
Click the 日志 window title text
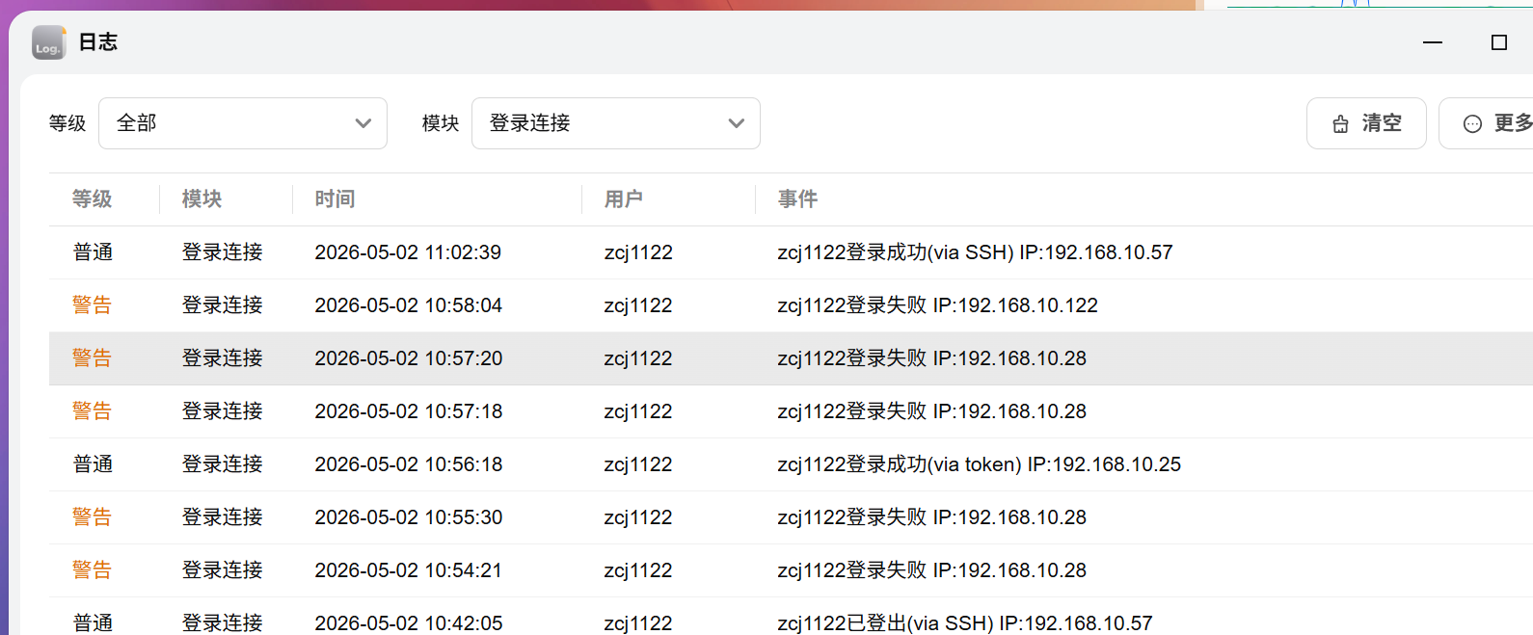[x=98, y=42]
